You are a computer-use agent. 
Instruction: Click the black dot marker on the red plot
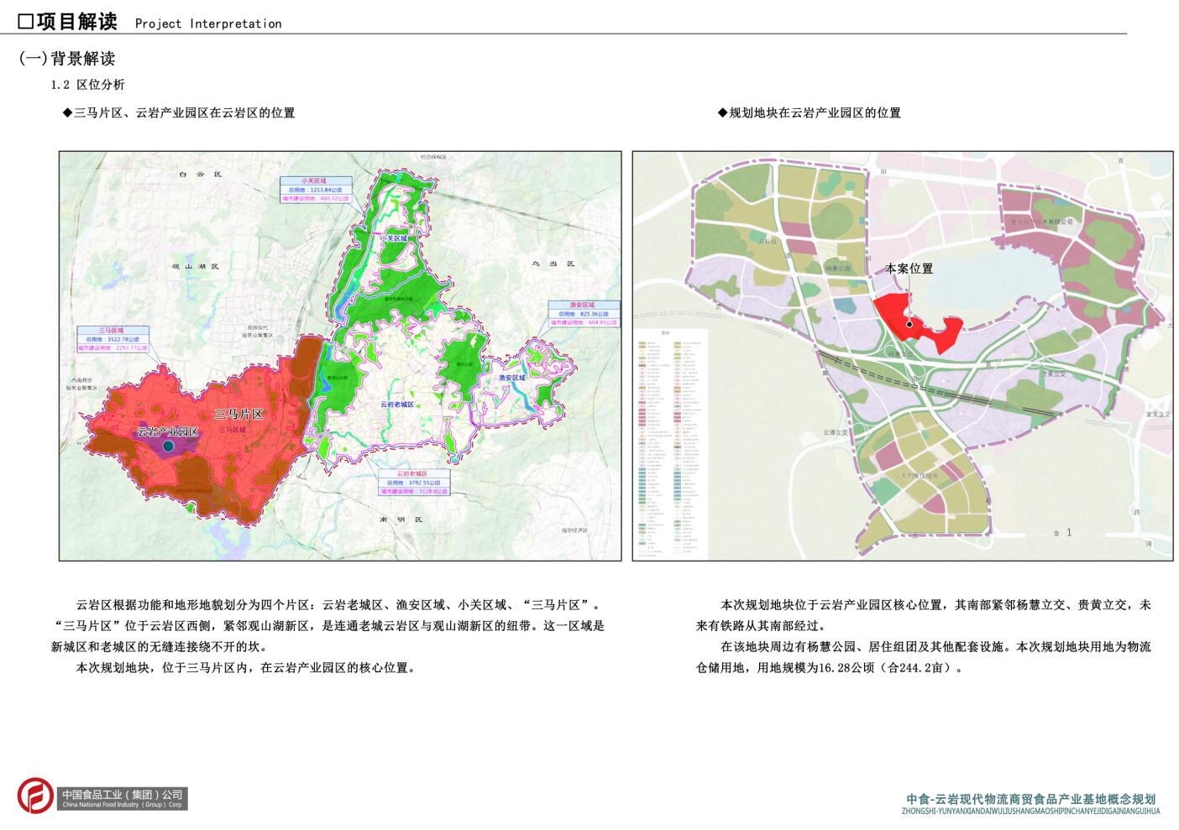click(909, 324)
